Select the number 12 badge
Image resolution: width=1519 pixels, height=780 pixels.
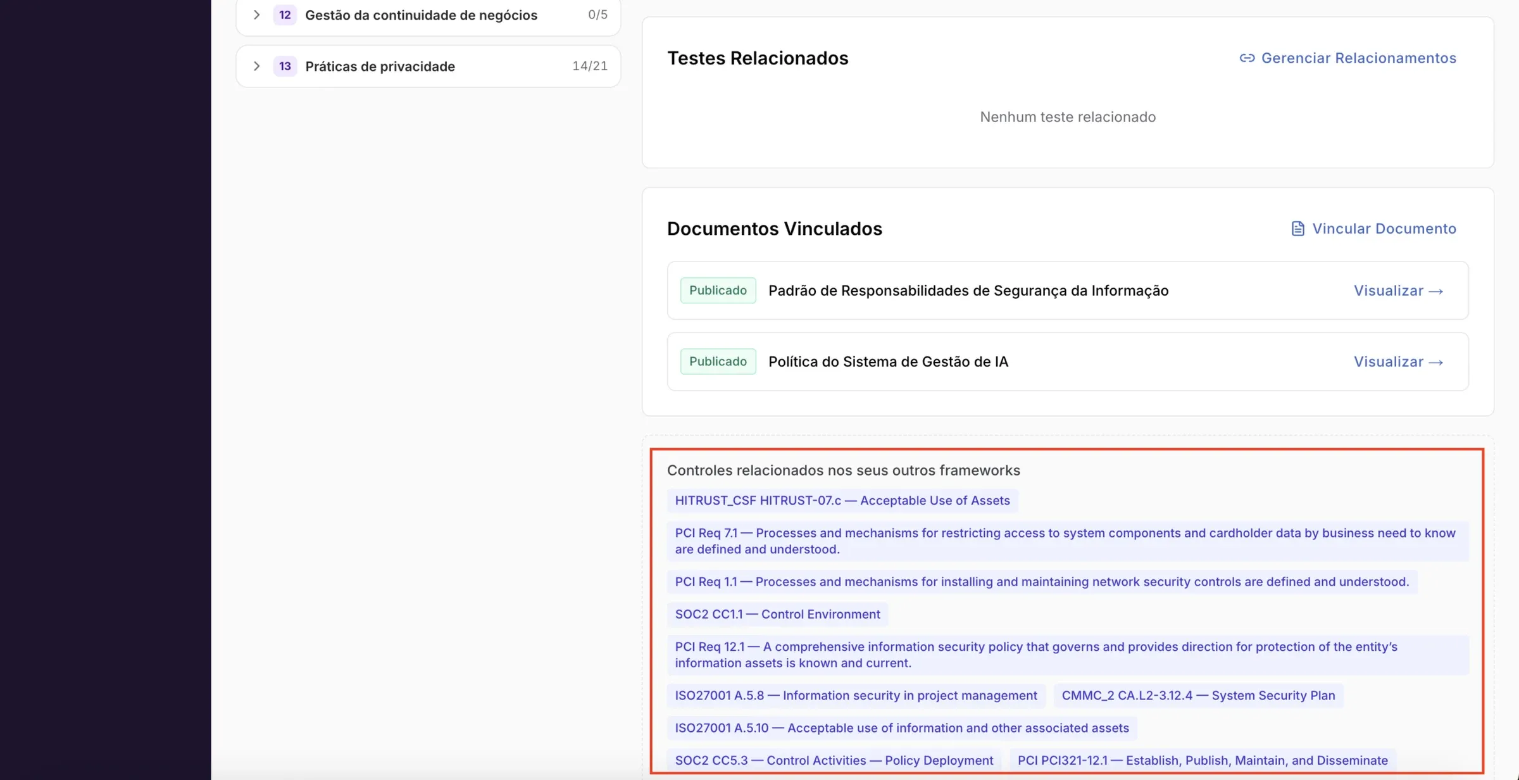tap(285, 15)
